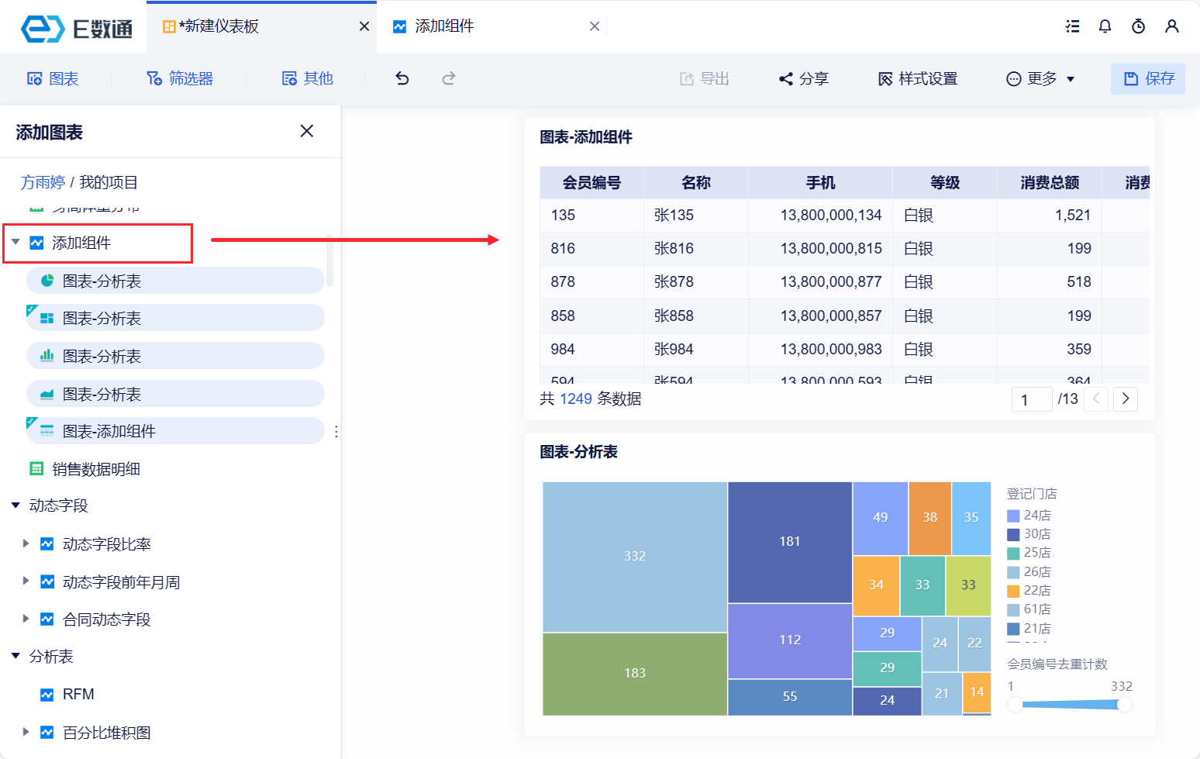Open the user account icon
This screenshot has width=1200, height=759.
[1172, 26]
